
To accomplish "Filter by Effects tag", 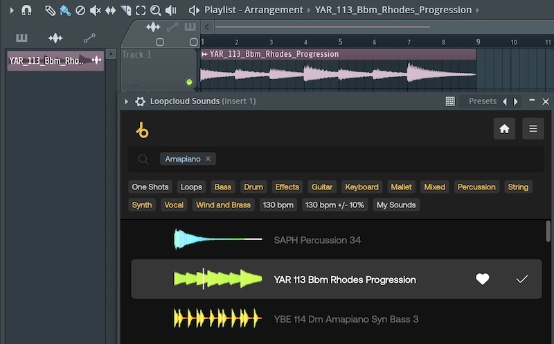I will [287, 187].
